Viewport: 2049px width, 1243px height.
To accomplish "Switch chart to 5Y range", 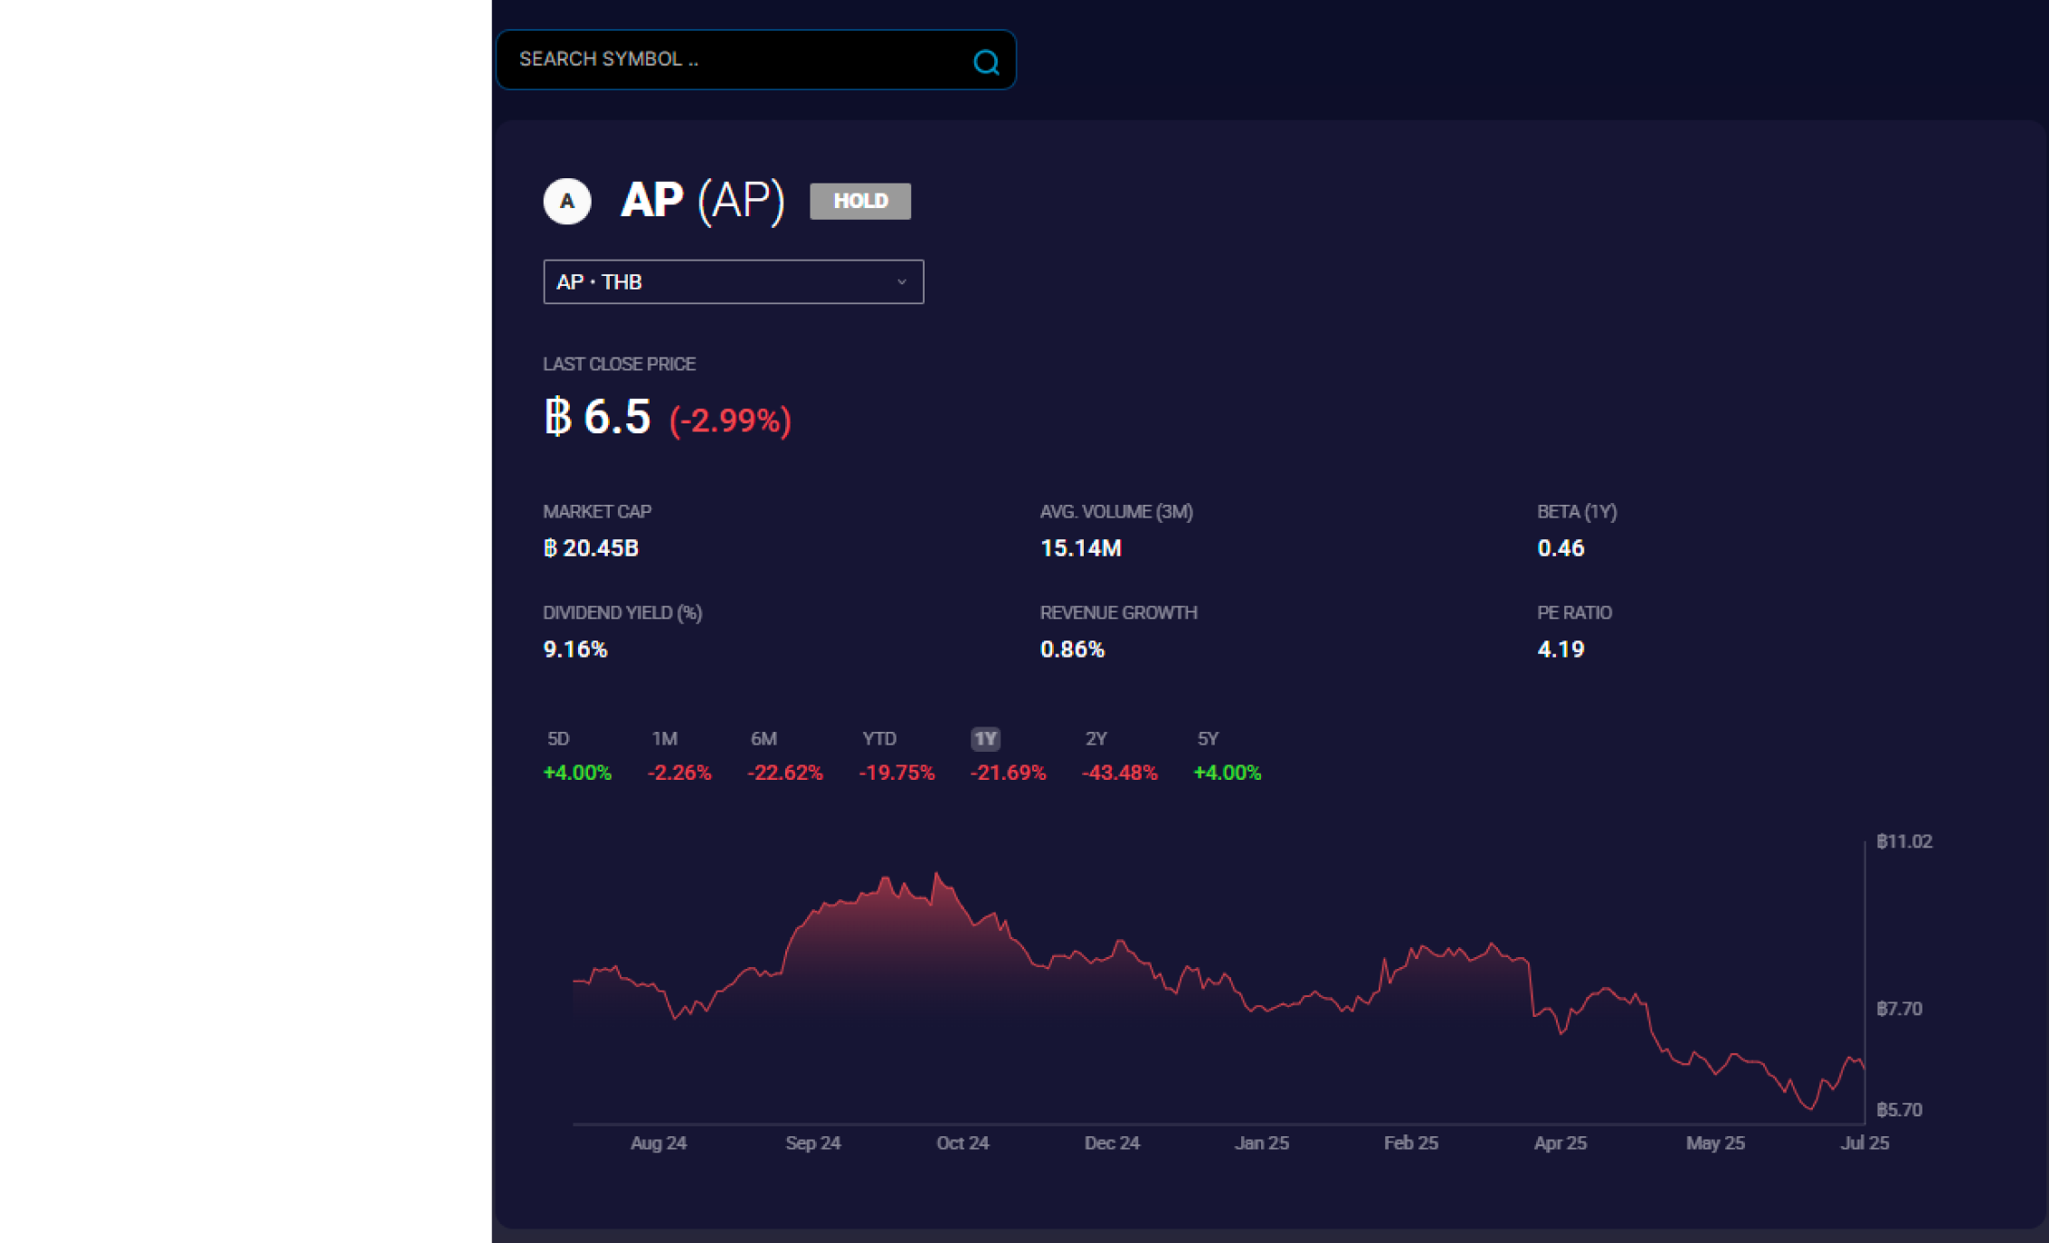I will (x=1208, y=739).
